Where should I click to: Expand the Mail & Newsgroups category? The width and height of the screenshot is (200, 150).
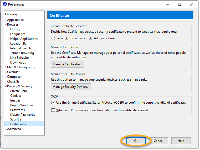[6, 67]
